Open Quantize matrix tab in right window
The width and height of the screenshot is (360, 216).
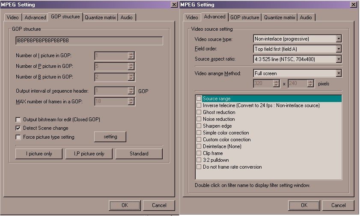pos(280,18)
